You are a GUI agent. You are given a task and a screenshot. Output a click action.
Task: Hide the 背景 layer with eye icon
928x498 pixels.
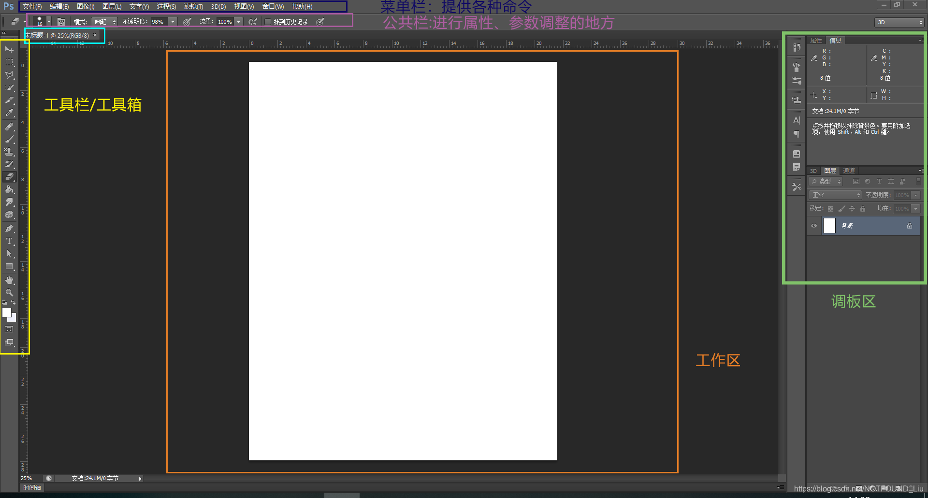point(814,226)
